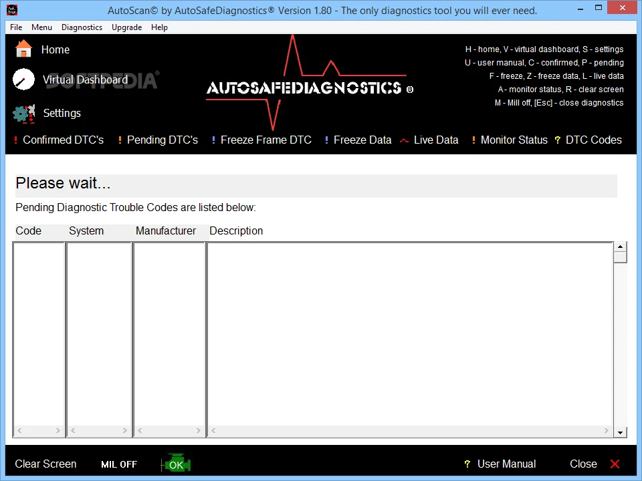Screen dimensions: 642x481
Task: Click the blue exclamation beside Freeze Frame DTC
Action: pos(213,140)
